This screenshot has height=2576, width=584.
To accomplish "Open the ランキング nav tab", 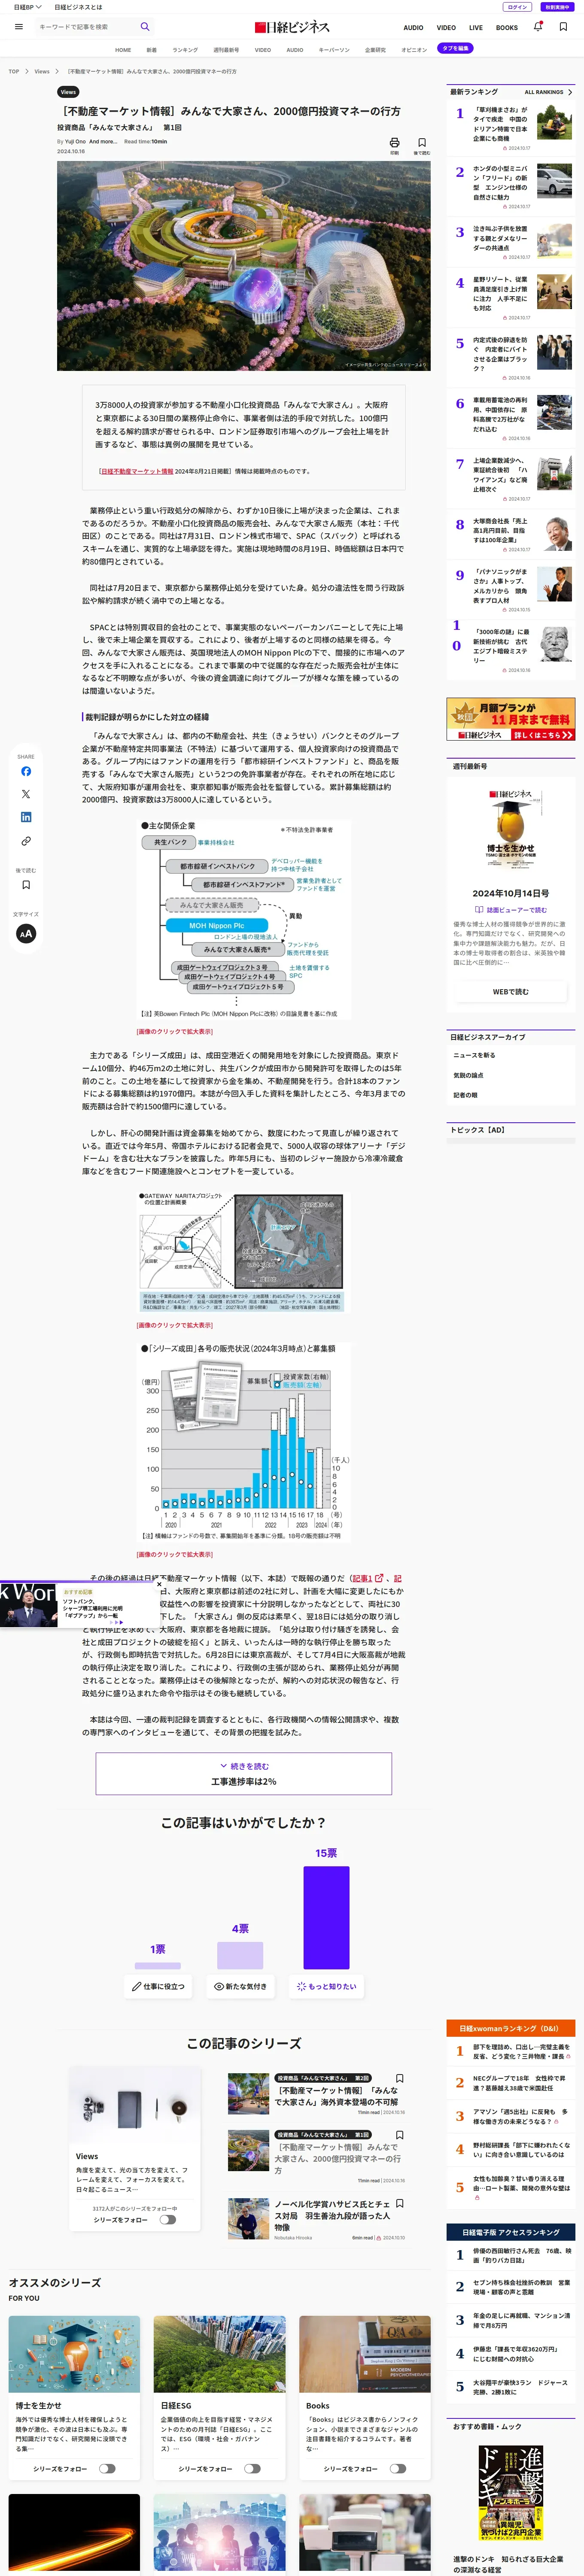I will [x=185, y=49].
